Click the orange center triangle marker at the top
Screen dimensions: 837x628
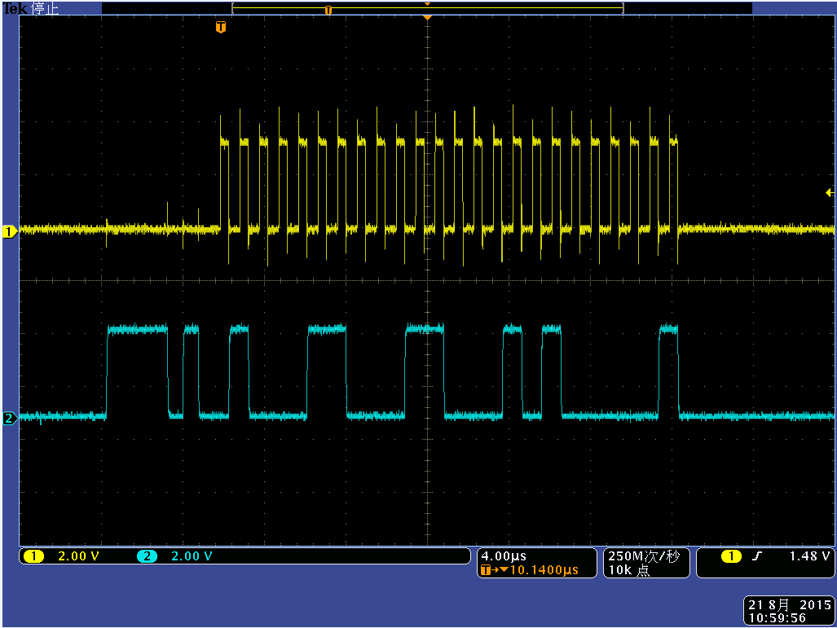point(427,18)
